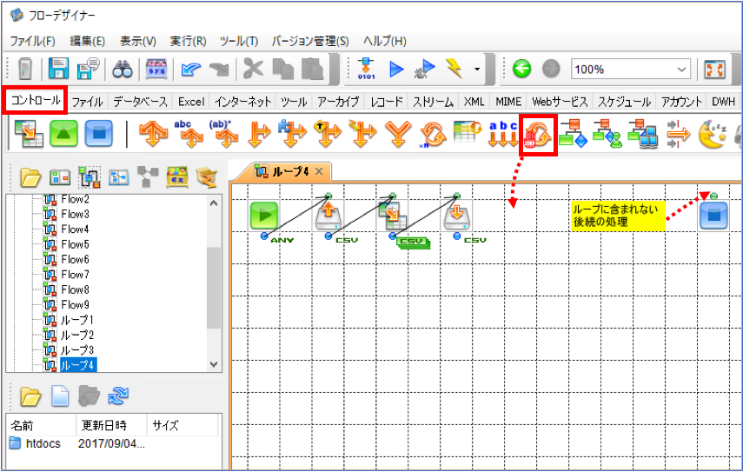
Task: Click the fit-to-window icon beside zoom
Action: [x=714, y=70]
